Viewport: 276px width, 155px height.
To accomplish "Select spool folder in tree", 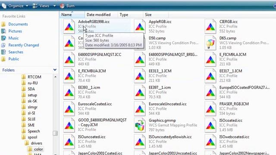I will (32, 137).
